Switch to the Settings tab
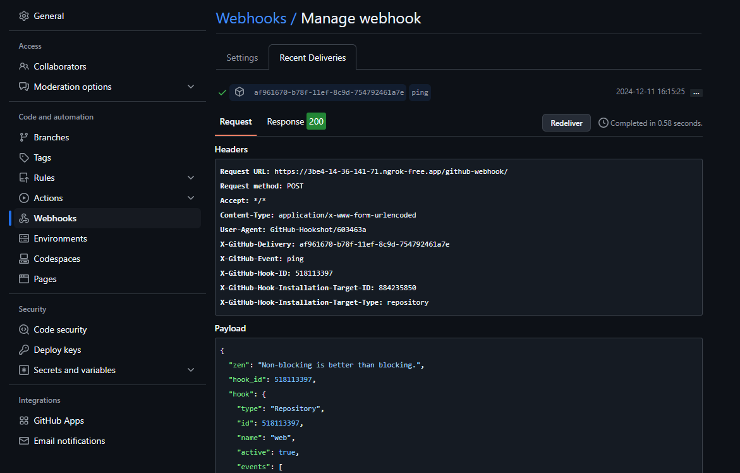The width and height of the screenshot is (740, 473). click(242, 58)
